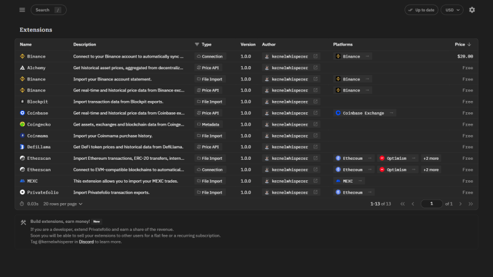Go to the next page arrow
The width and height of the screenshot is (493, 277).
click(x=460, y=204)
